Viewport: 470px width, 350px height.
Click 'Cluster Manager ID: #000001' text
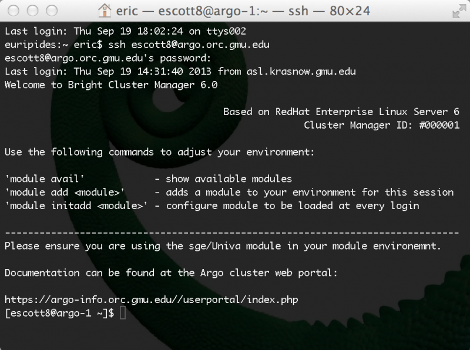pyautogui.click(x=381, y=125)
